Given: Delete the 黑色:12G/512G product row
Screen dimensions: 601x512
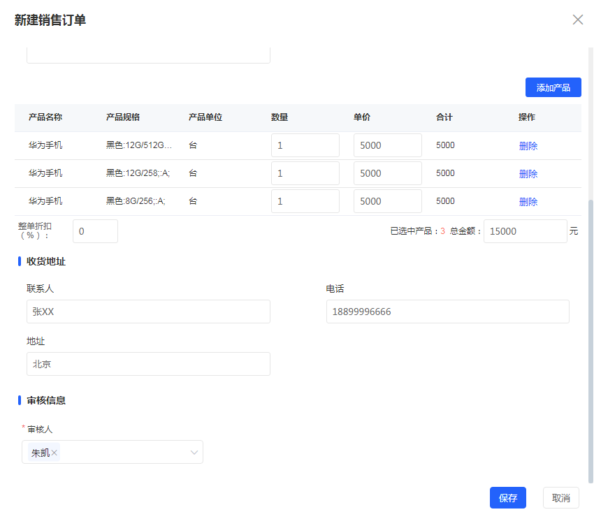Looking at the screenshot, I should pyautogui.click(x=528, y=145).
